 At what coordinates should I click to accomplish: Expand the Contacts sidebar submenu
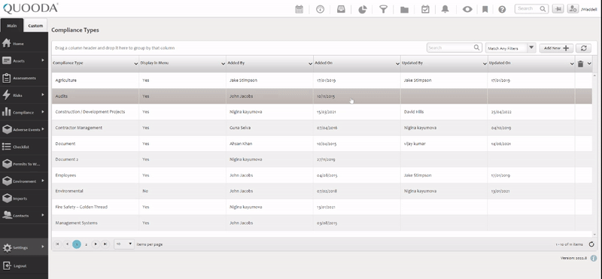[43, 215]
